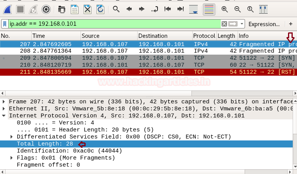Packet details horizontal scrollbar left arrow
297x174 pixels.
(2, 172)
